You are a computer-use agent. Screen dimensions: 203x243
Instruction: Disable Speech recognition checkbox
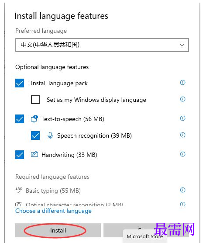coord(35,135)
